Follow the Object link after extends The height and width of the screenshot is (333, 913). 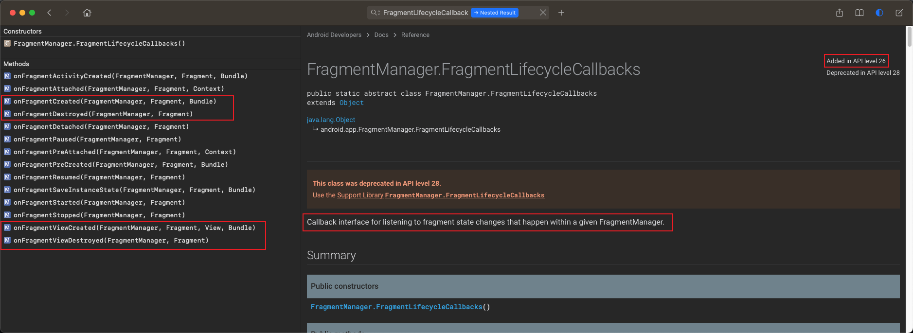tap(352, 103)
